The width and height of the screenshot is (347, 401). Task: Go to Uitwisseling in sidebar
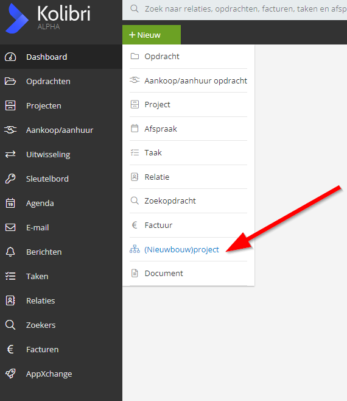(61, 154)
